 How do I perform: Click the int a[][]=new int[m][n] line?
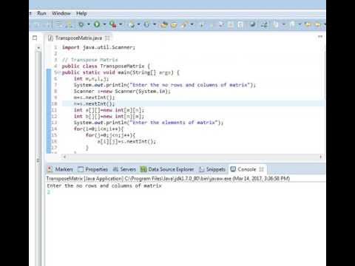point(109,110)
